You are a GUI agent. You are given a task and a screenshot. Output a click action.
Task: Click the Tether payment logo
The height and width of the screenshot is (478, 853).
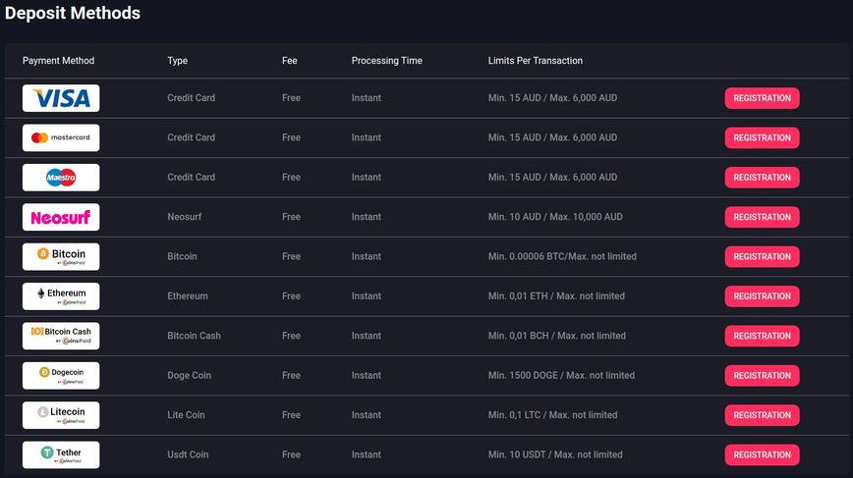(x=61, y=455)
